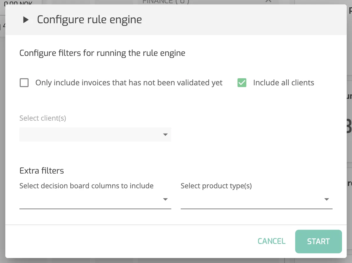Image resolution: width=352 pixels, height=263 pixels.
Task: Click the 'Select client(s)' label
Action: (43, 118)
